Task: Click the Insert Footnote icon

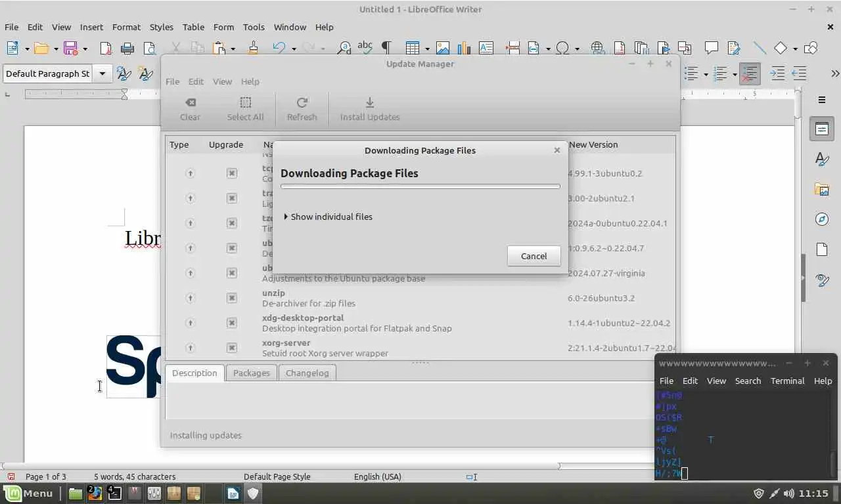Action: tap(619, 48)
